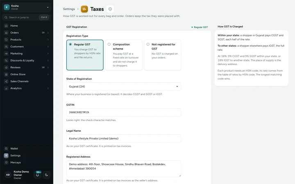The image size is (295, 184).
Task: Click the Reviews star icon
Action: tap(6, 67)
